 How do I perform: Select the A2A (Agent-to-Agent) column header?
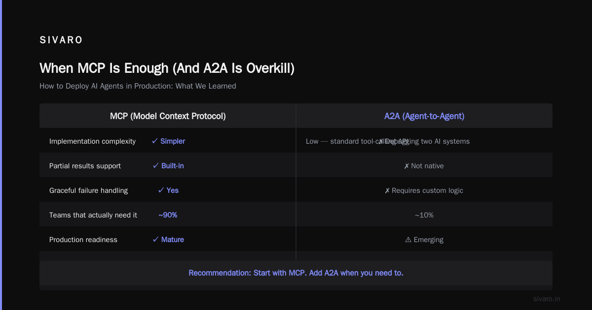[424, 116]
